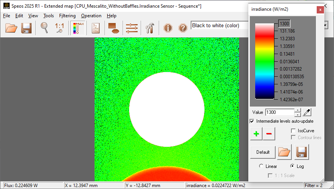Click the 1.42362e-07 minimum level

click(x=291, y=100)
